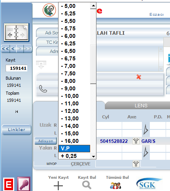This screenshot has height=191, width=170.
Task: Click the Adisyon button
Action: [x=45, y=141]
